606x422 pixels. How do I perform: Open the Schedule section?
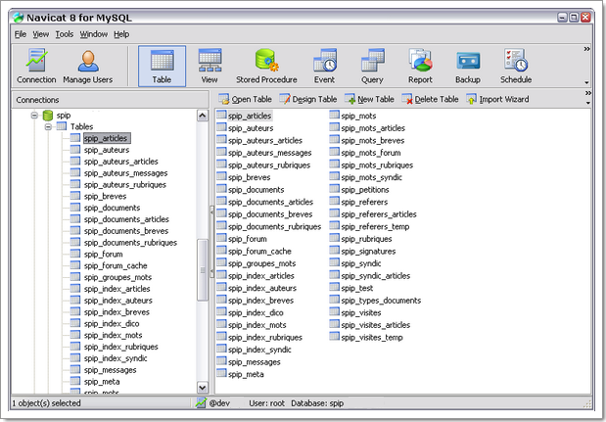coord(516,66)
